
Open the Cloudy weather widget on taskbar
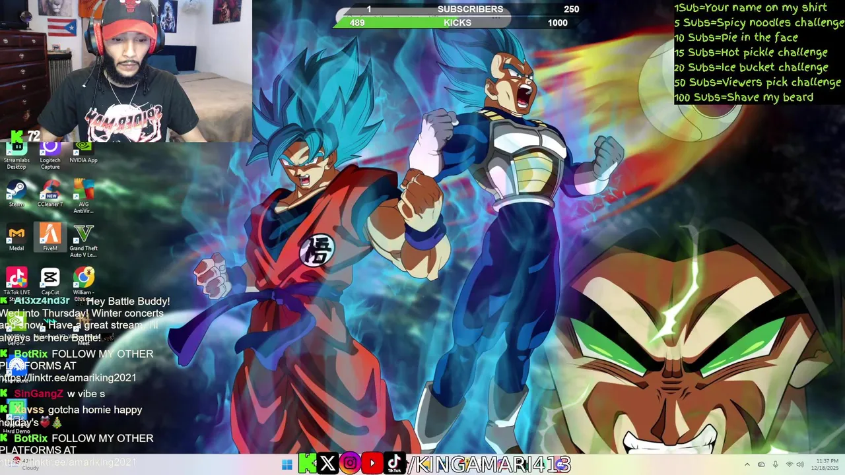tap(25, 464)
